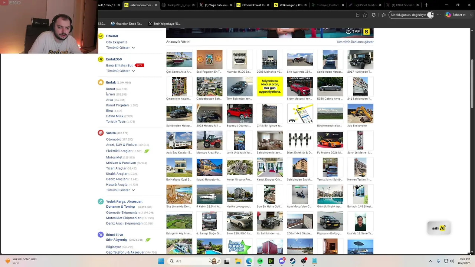Viewport: 475px width, 267px height.
Task: Open a new browser tab
Action: (426, 5)
